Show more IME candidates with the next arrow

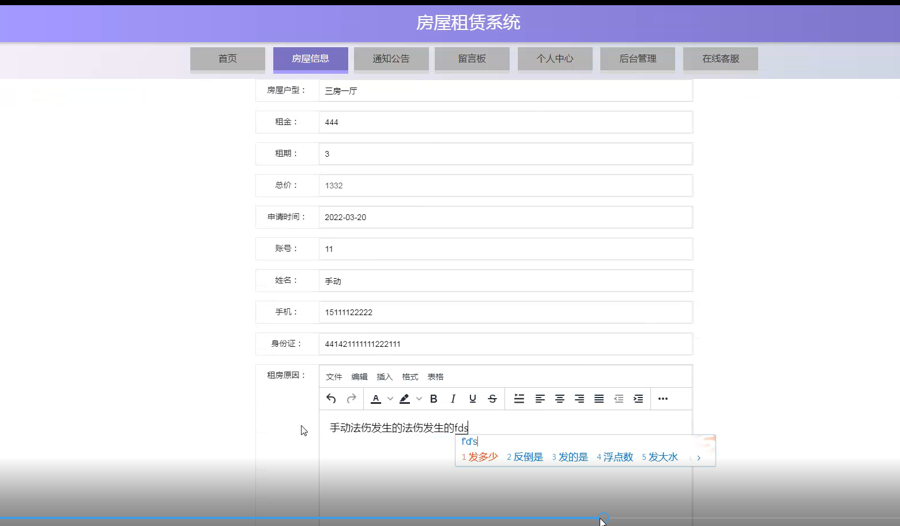click(x=698, y=457)
